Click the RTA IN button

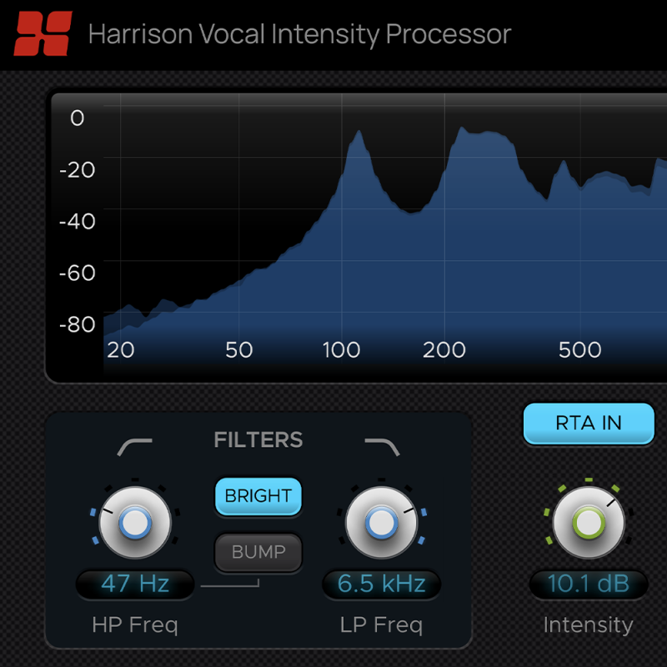[588, 424]
